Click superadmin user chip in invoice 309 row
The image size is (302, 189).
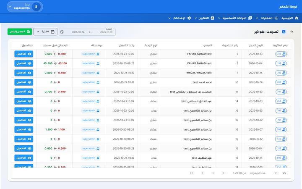(91, 129)
